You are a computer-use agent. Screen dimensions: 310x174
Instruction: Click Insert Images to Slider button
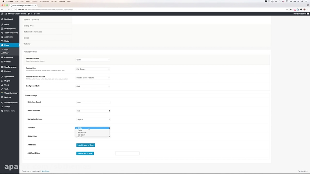click(x=86, y=145)
